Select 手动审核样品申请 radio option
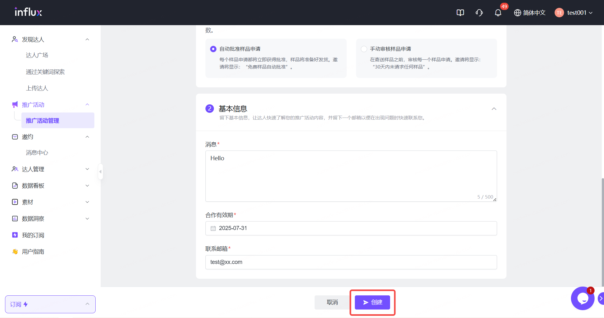 point(364,49)
